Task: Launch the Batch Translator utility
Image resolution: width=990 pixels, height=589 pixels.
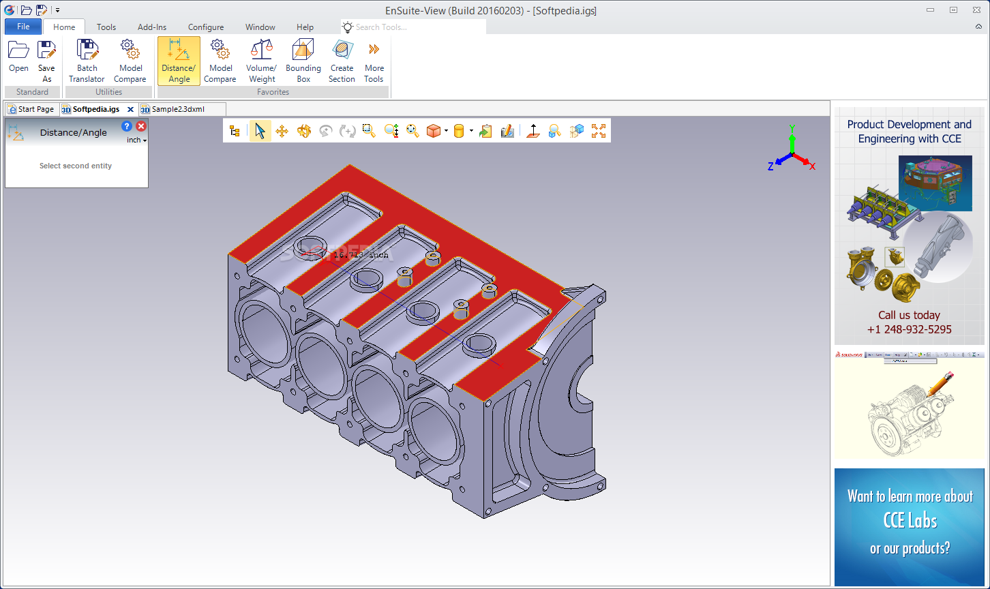Action: coord(87,61)
